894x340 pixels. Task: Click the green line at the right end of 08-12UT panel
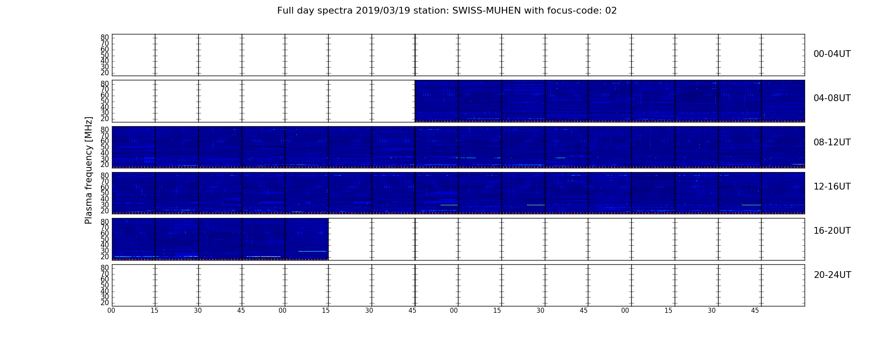coord(799,164)
